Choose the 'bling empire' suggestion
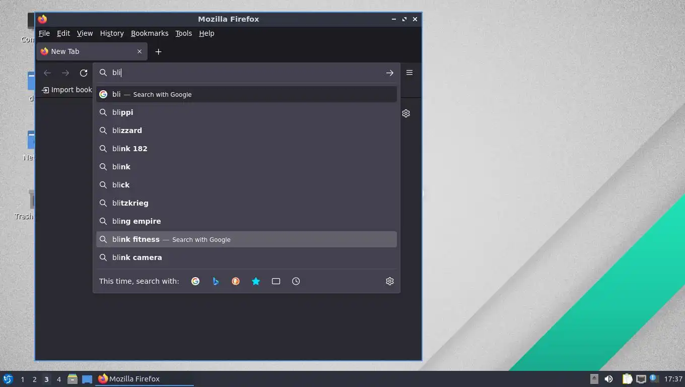 coord(246,221)
